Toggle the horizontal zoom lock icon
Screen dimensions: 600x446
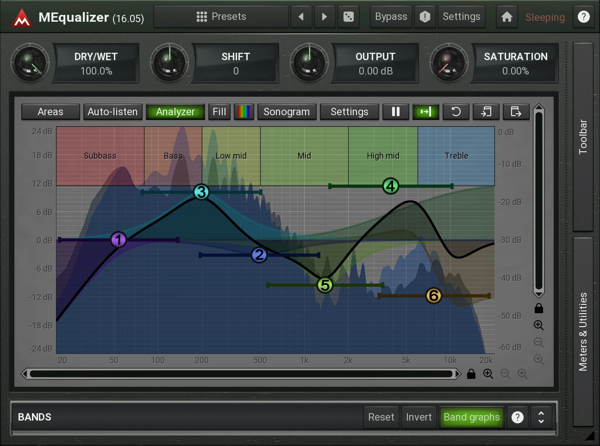[x=471, y=374]
